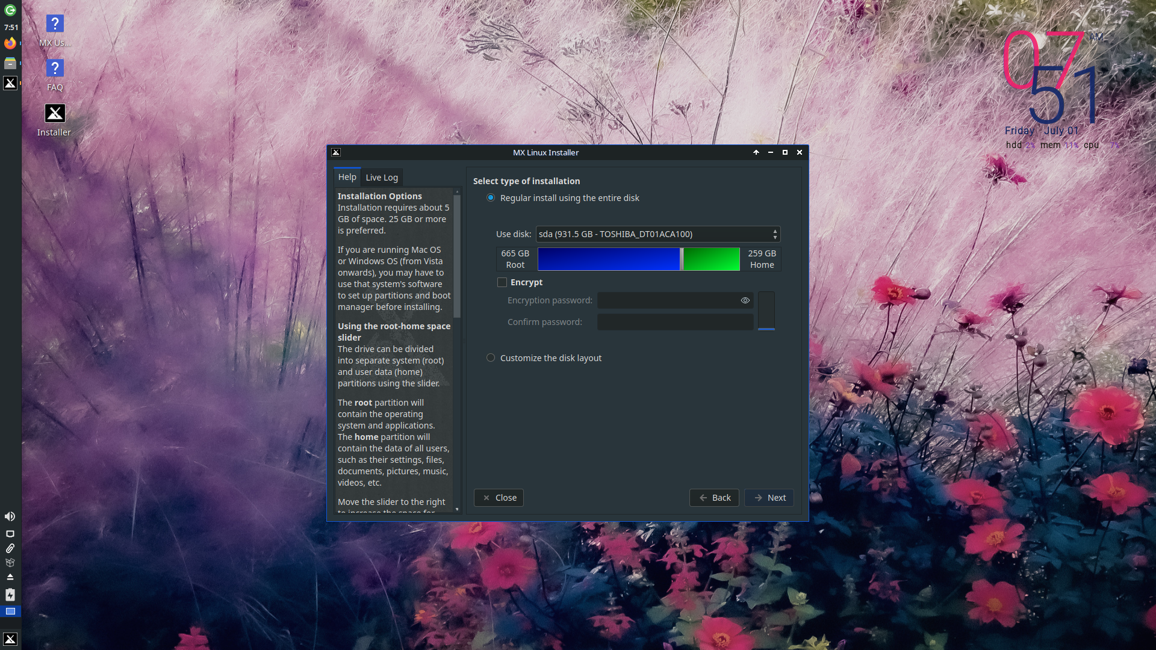Click the green logout icon in the panel

tap(10, 10)
